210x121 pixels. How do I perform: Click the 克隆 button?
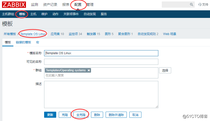[65, 115]
